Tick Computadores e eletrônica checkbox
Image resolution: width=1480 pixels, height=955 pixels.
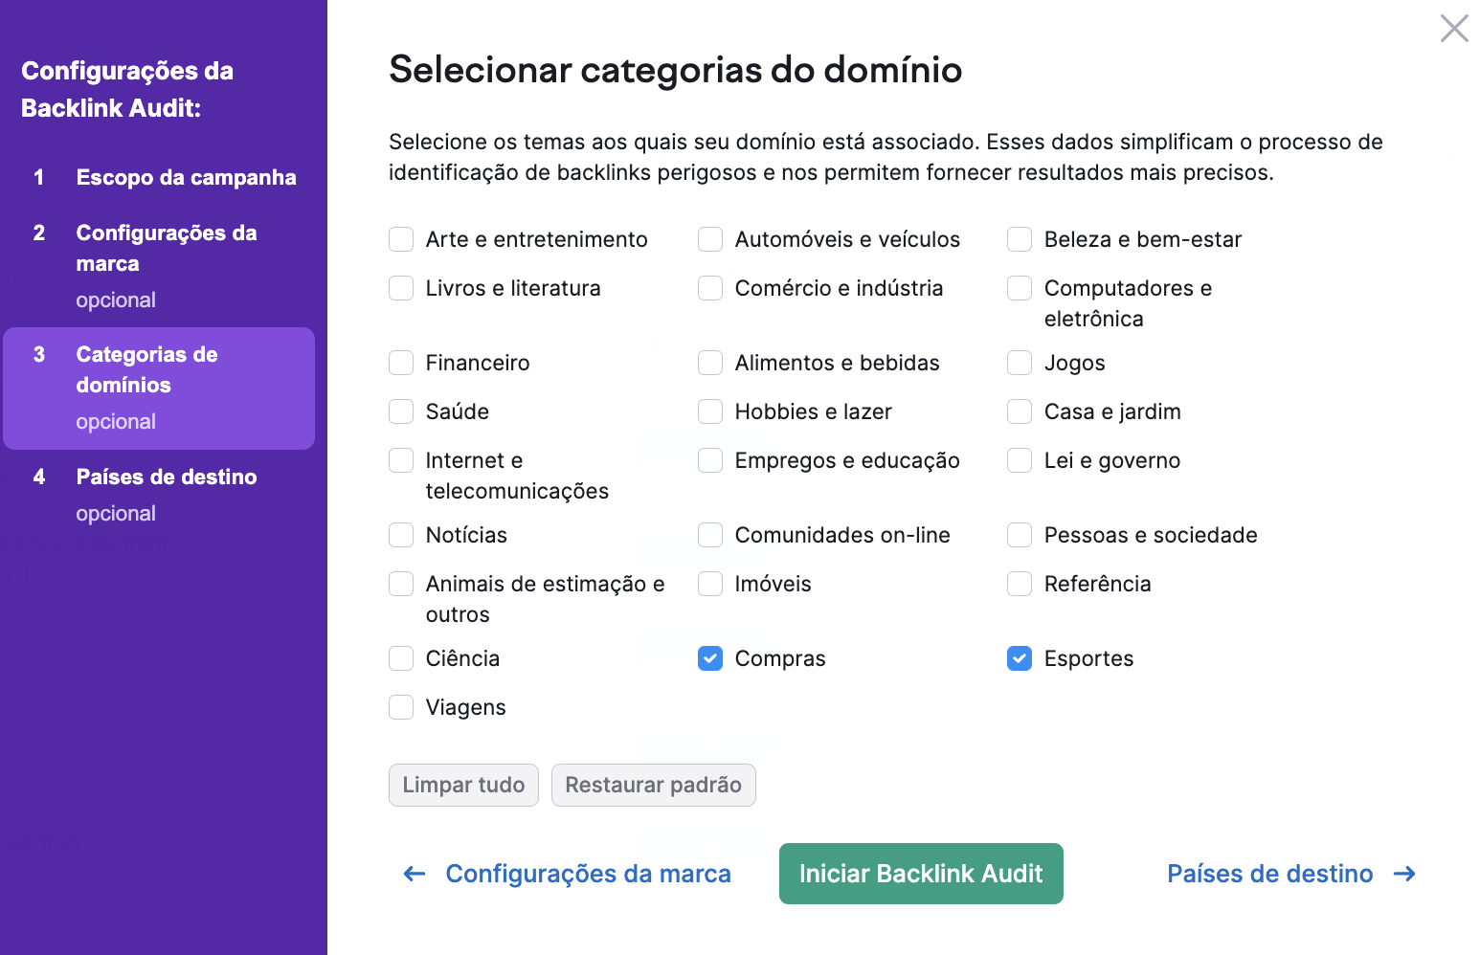1020,288
